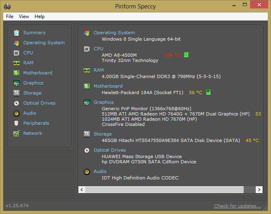The image size is (271, 214).
Task: Click the Motherboard icon in sidebar
Action: 16,73
